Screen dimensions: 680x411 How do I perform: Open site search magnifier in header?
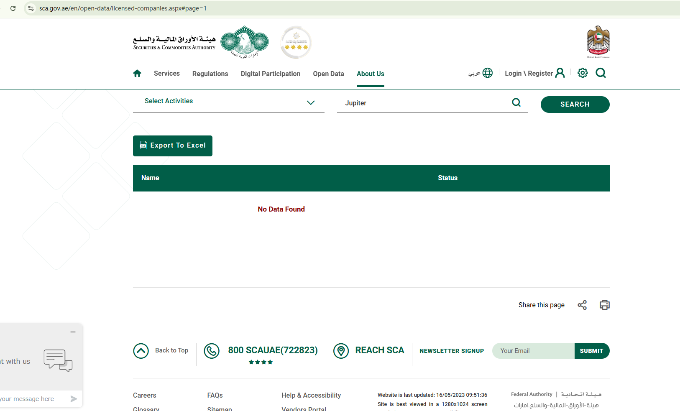601,73
